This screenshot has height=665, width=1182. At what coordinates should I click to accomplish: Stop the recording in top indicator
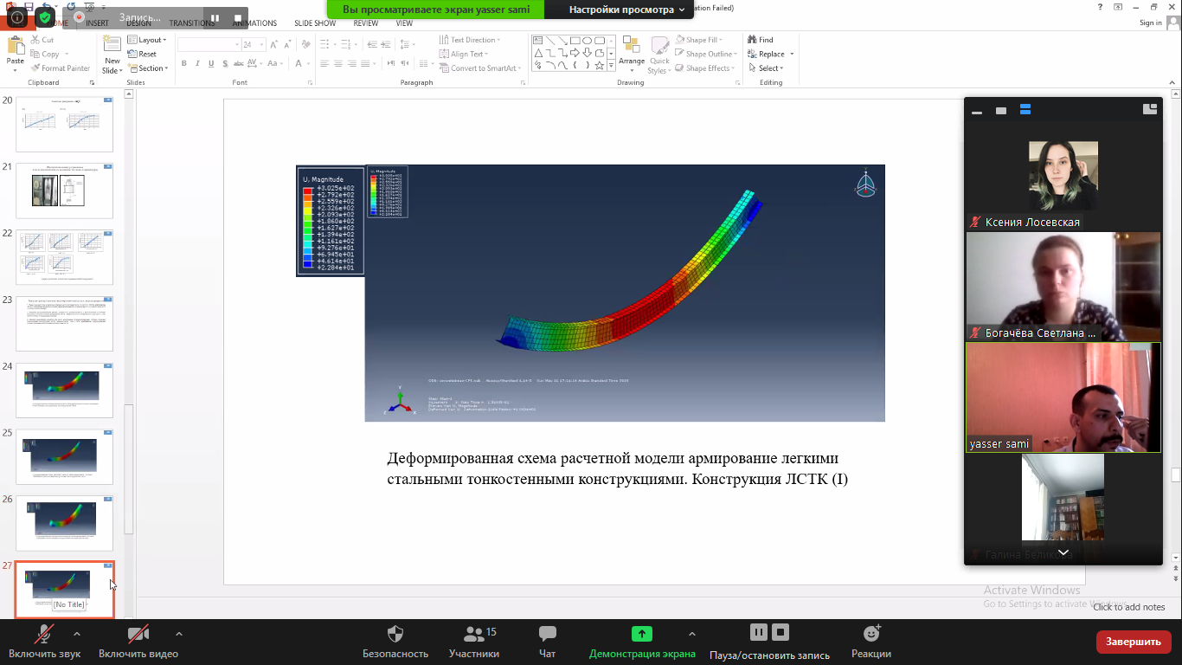pyautogui.click(x=238, y=18)
